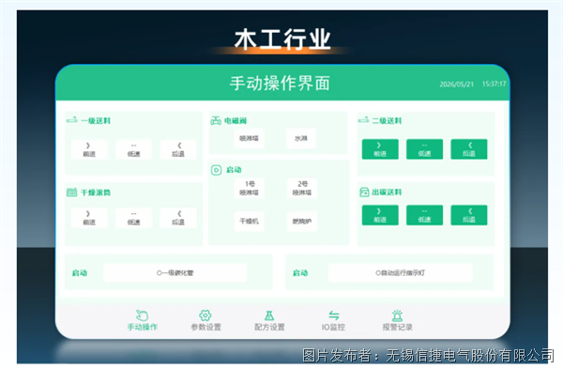Click the 手动操作界面 header title
Image resolution: width=563 pixels, height=369 pixels.
pyautogui.click(x=280, y=84)
